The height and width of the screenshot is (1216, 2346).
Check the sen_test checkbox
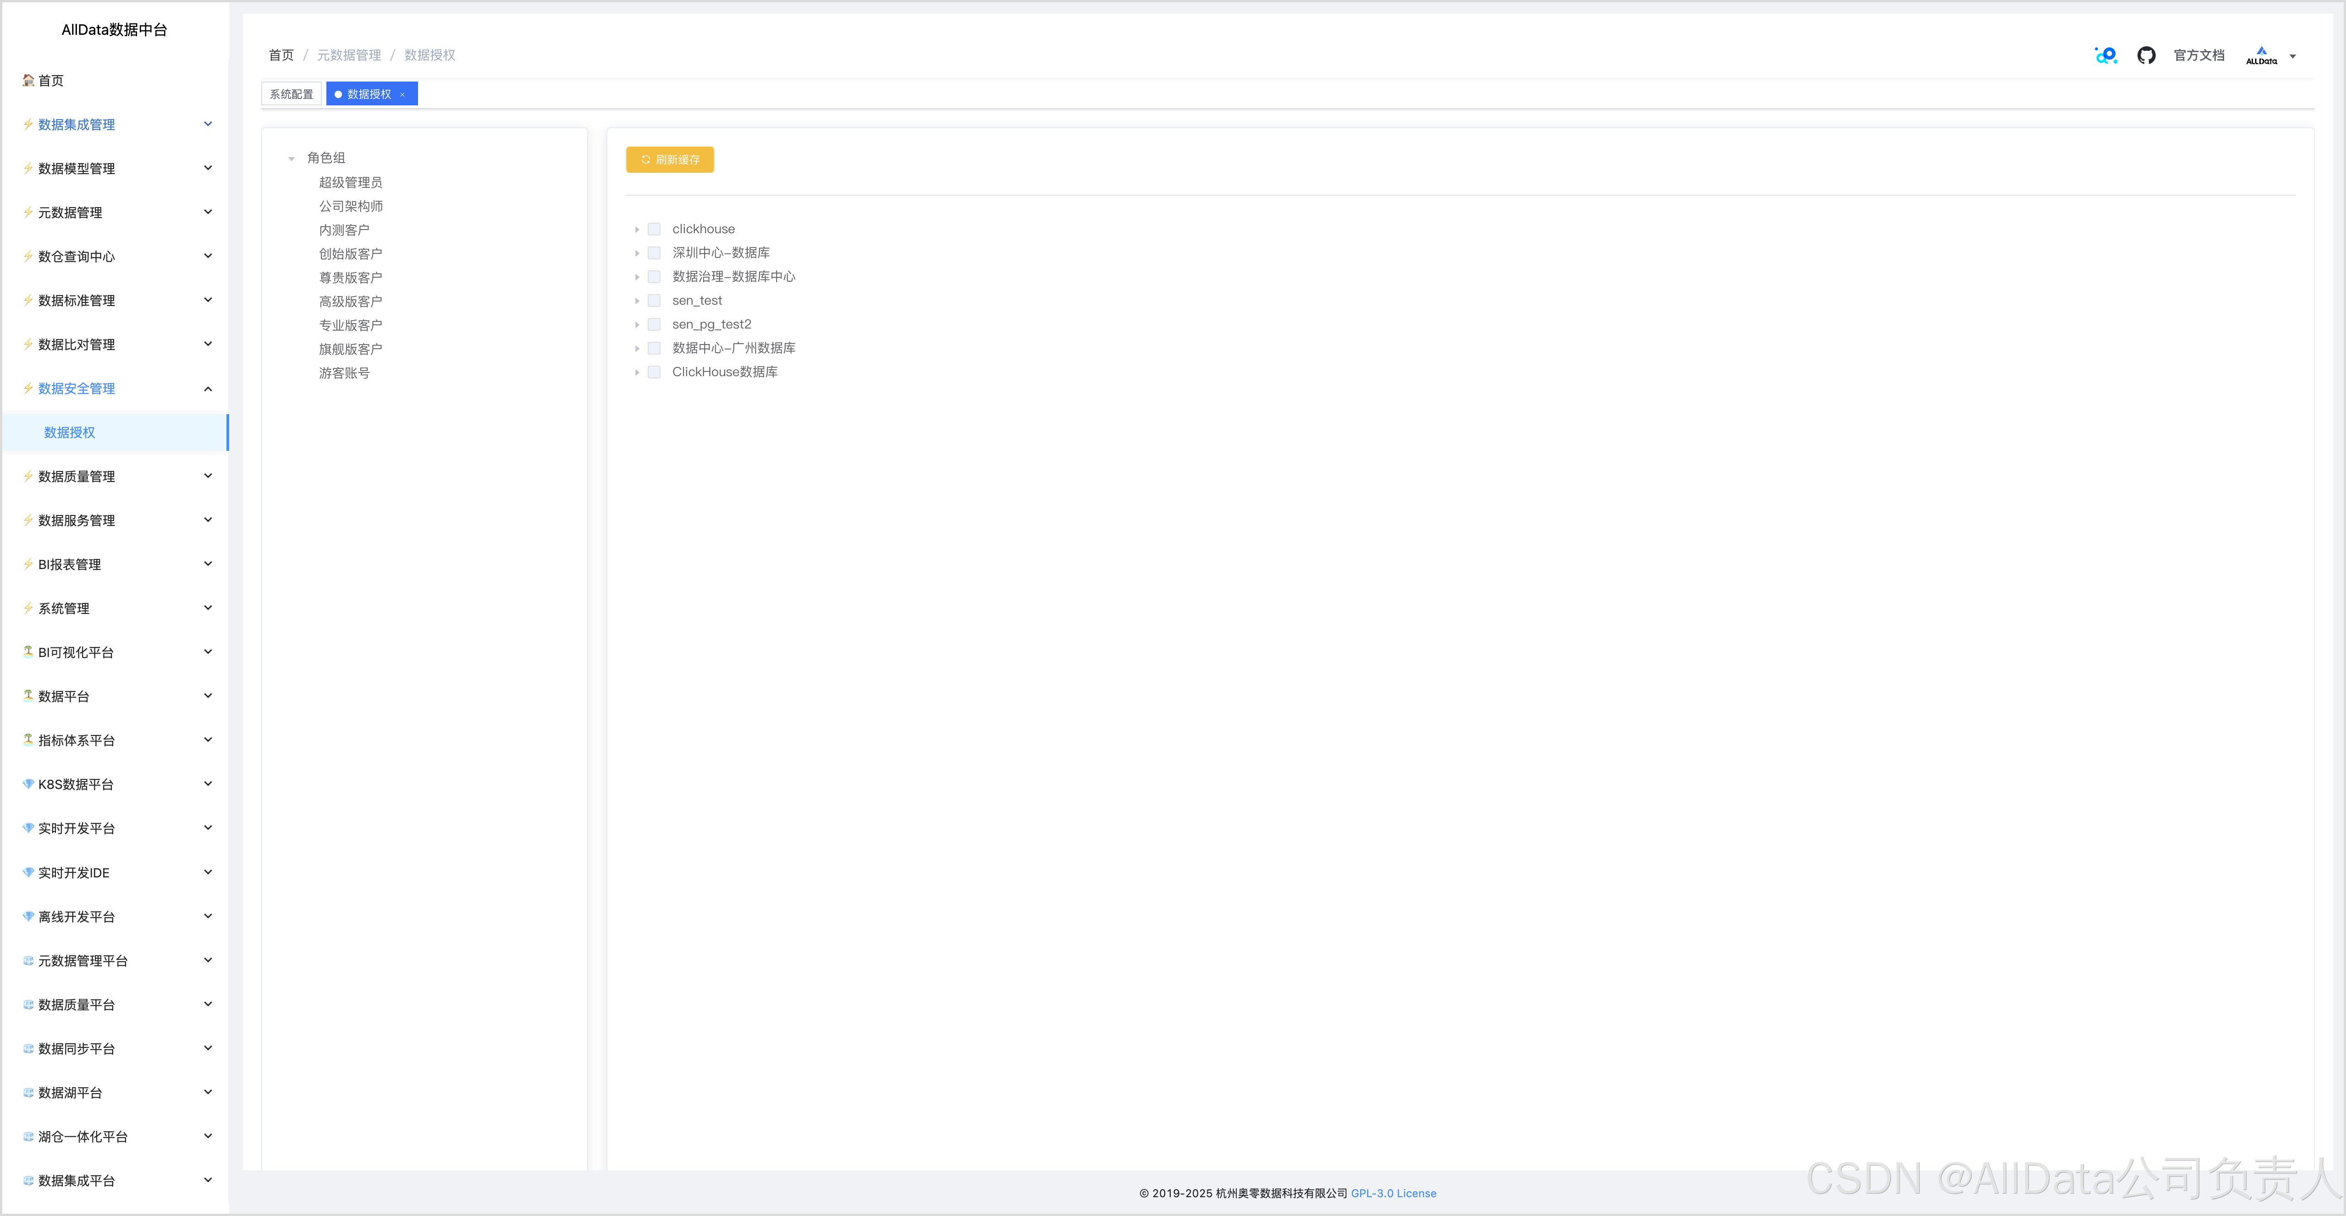(x=654, y=301)
